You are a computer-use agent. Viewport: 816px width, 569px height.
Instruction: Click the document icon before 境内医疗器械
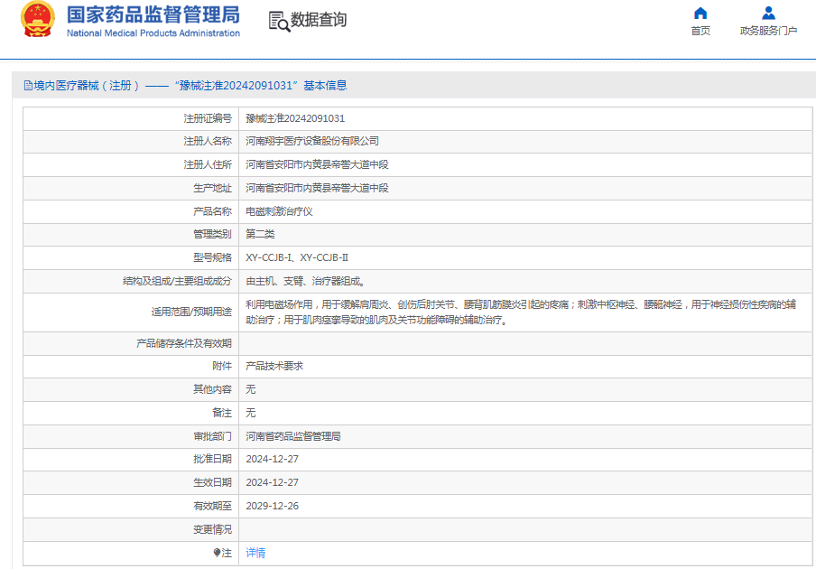click(28, 86)
